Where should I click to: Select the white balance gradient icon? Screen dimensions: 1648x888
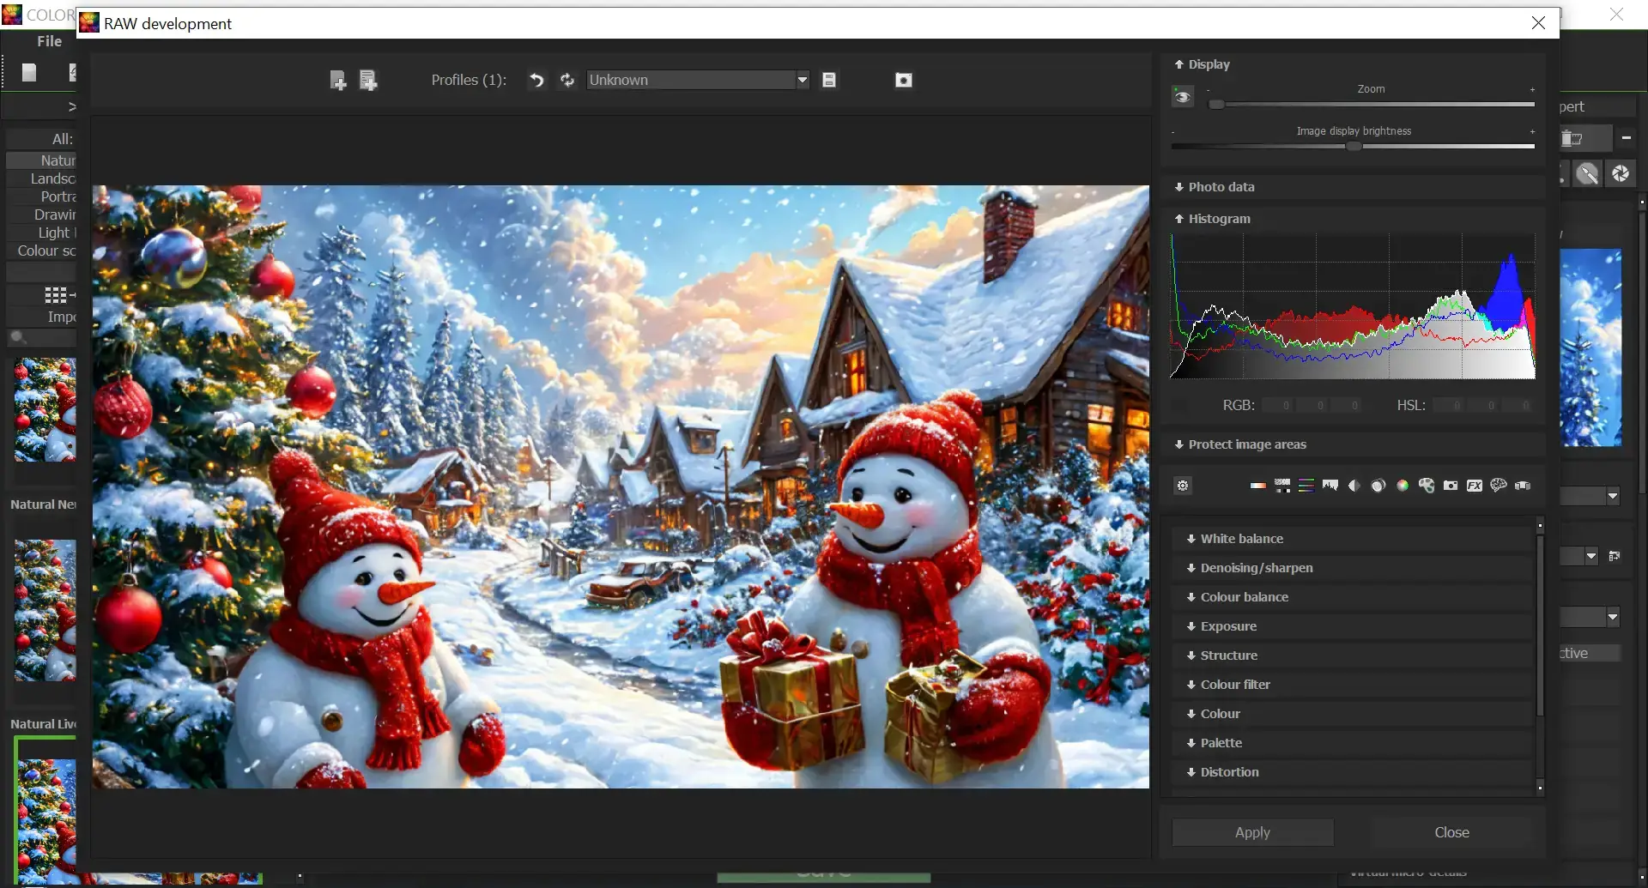(x=1258, y=486)
